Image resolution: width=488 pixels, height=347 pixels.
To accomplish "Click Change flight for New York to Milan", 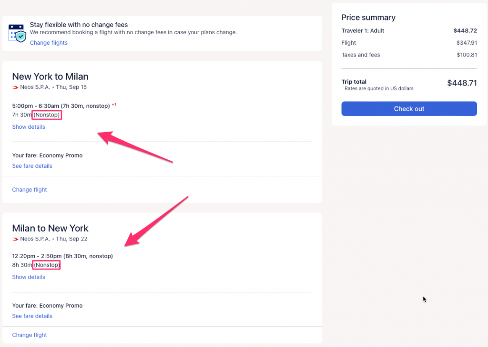I will coord(30,190).
